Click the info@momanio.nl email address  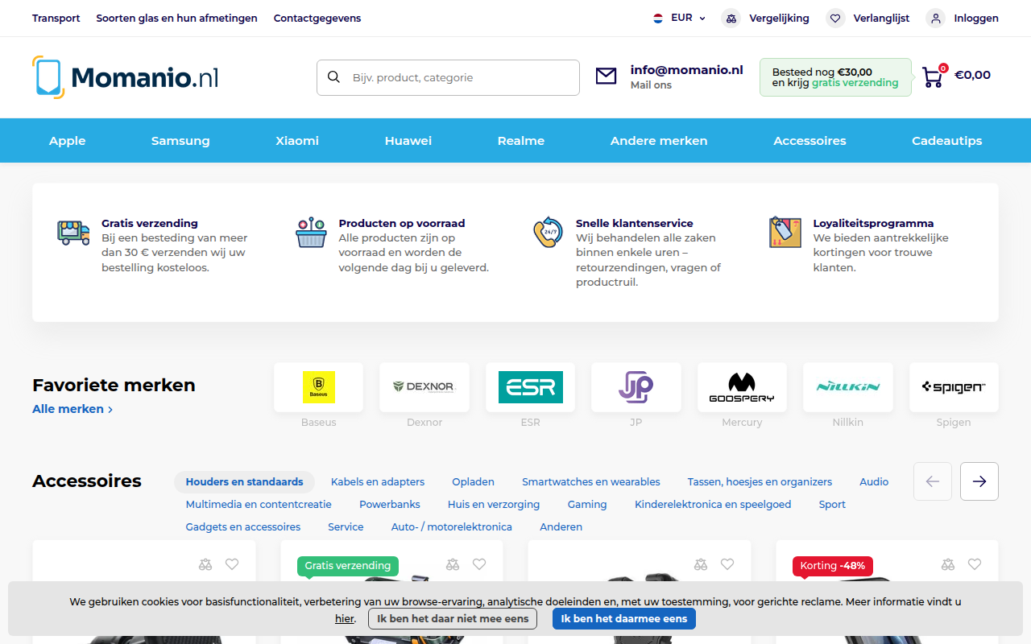click(687, 70)
